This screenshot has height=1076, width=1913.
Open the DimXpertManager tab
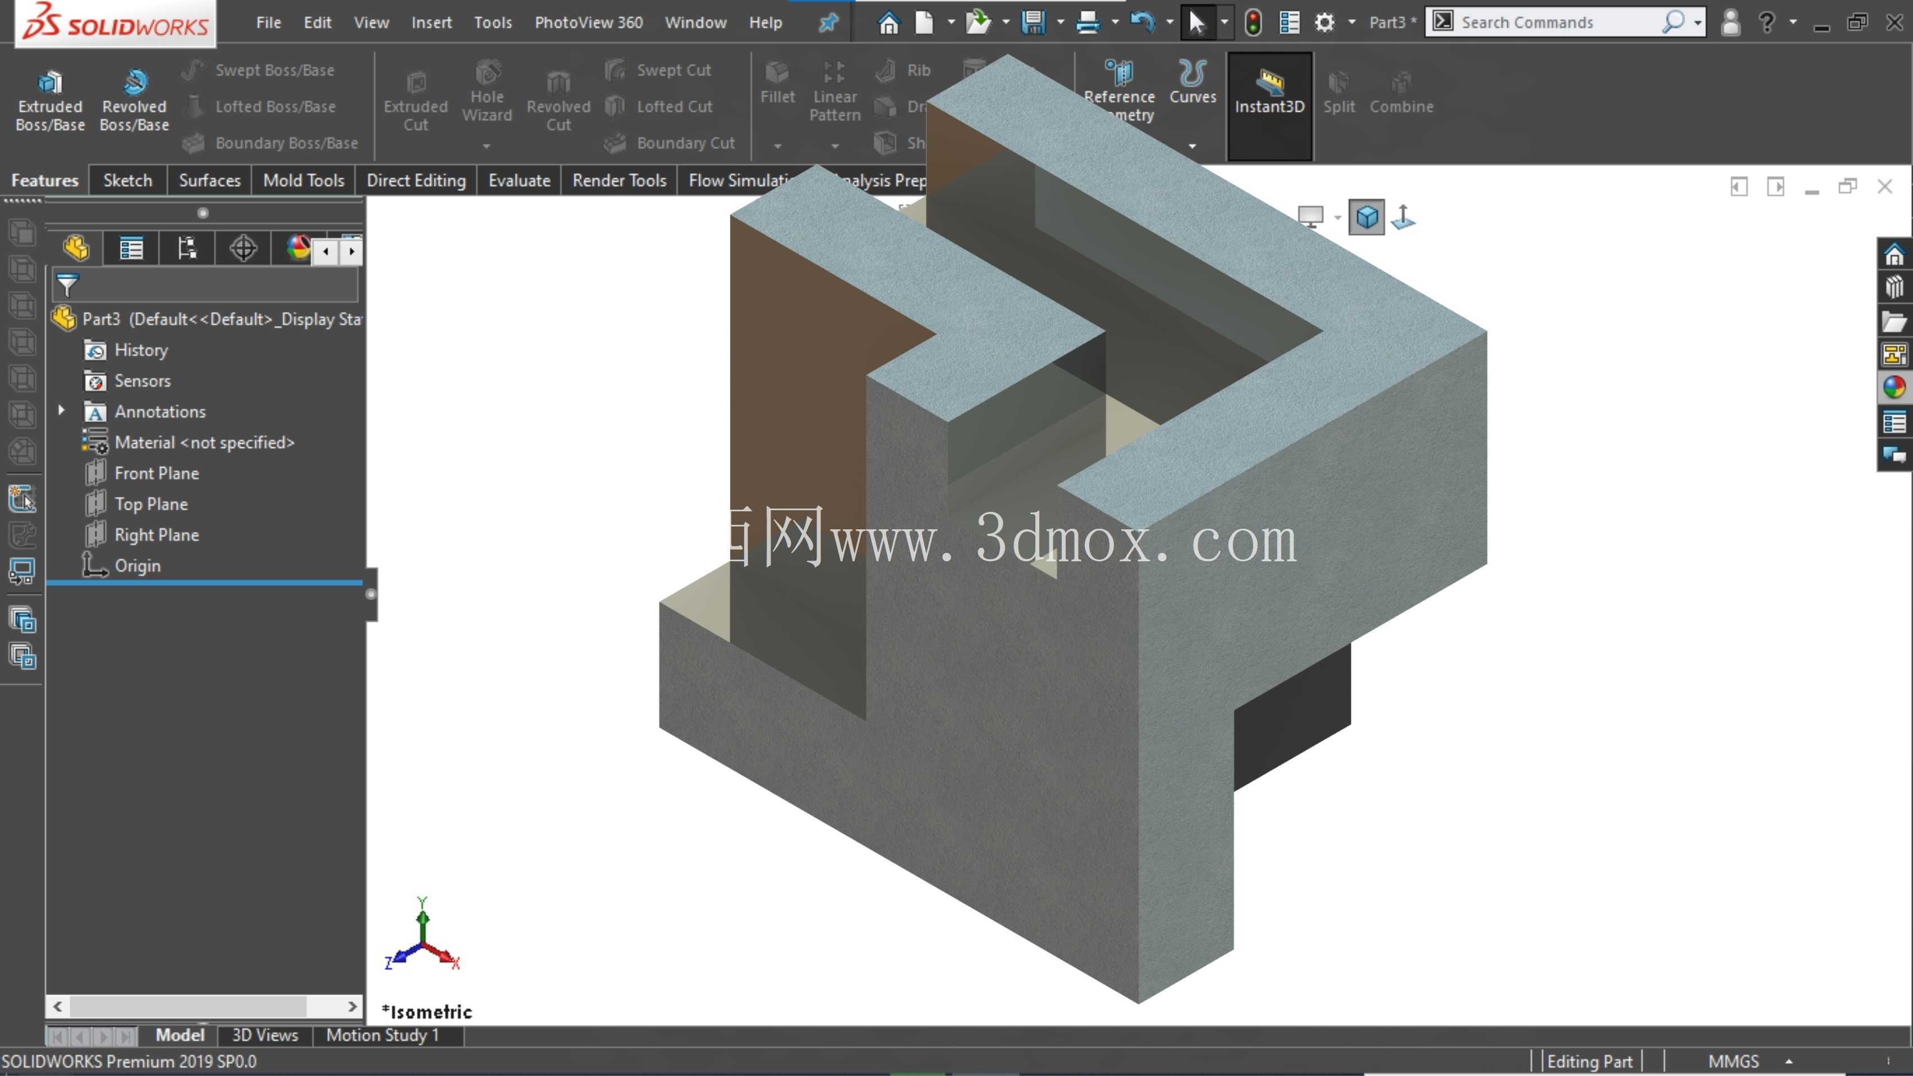243,248
